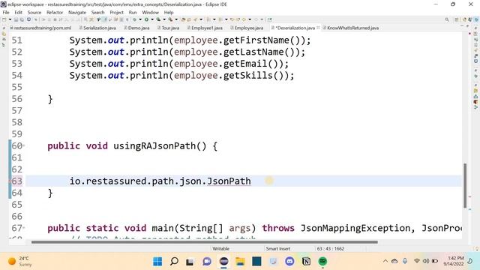Open the Teams Chat taskbar icon
Viewport: 480px width, 270px height.
(207, 262)
